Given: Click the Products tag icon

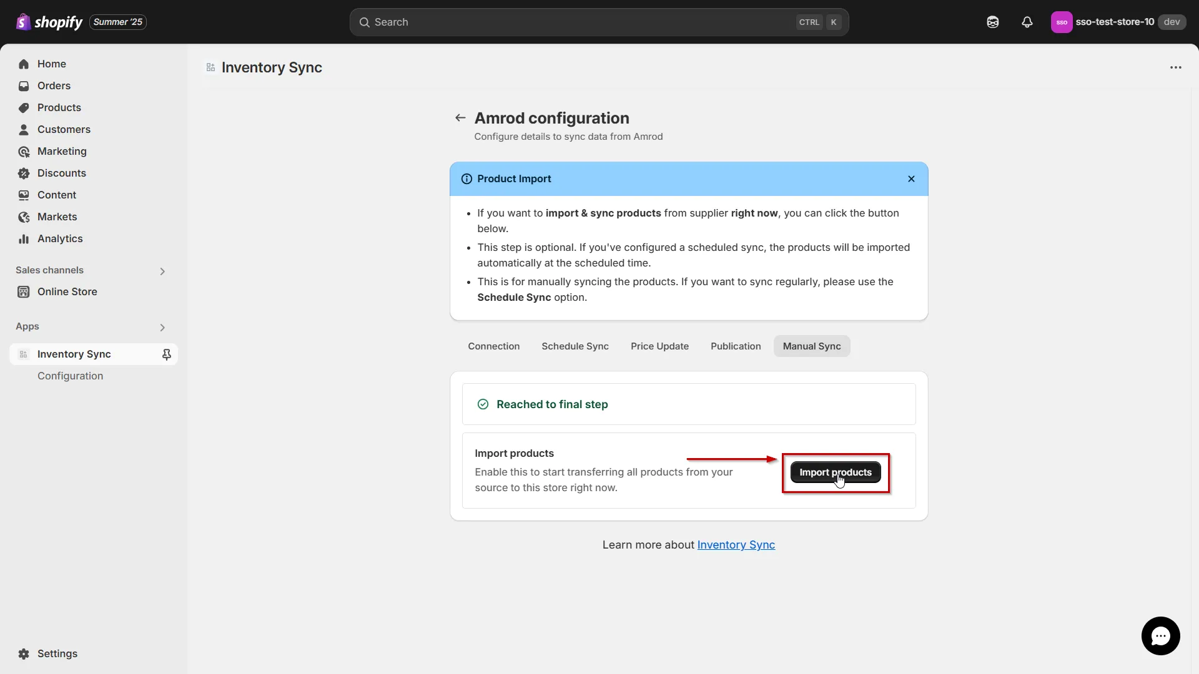Looking at the screenshot, I should click(x=24, y=107).
